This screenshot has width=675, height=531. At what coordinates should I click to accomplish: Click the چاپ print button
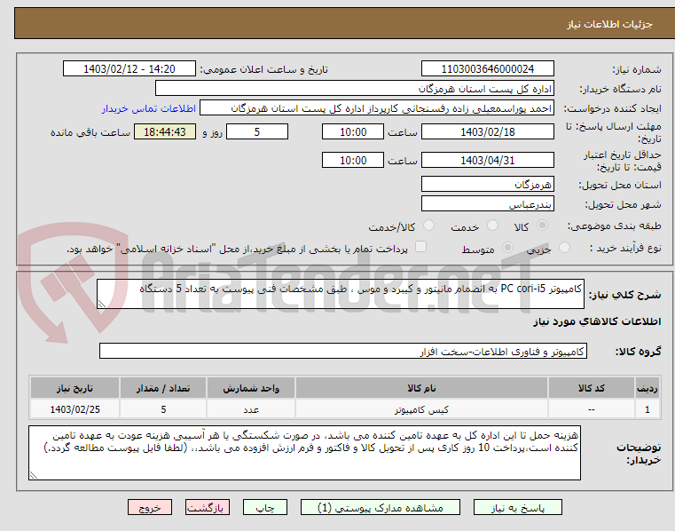pyautogui.click(x=264, y=507)
